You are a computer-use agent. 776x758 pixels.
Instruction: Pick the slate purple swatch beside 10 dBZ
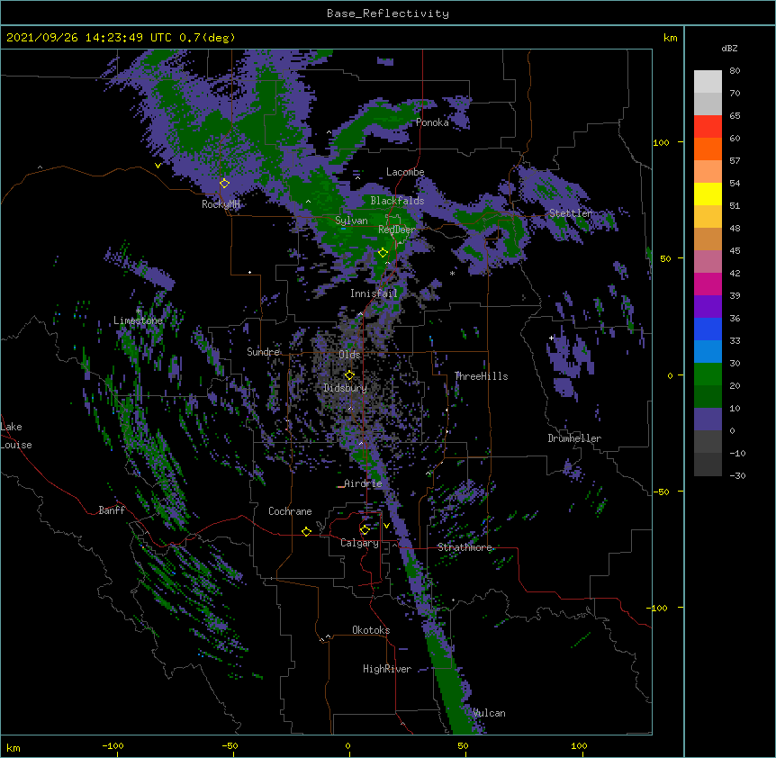tap(708, 420)
